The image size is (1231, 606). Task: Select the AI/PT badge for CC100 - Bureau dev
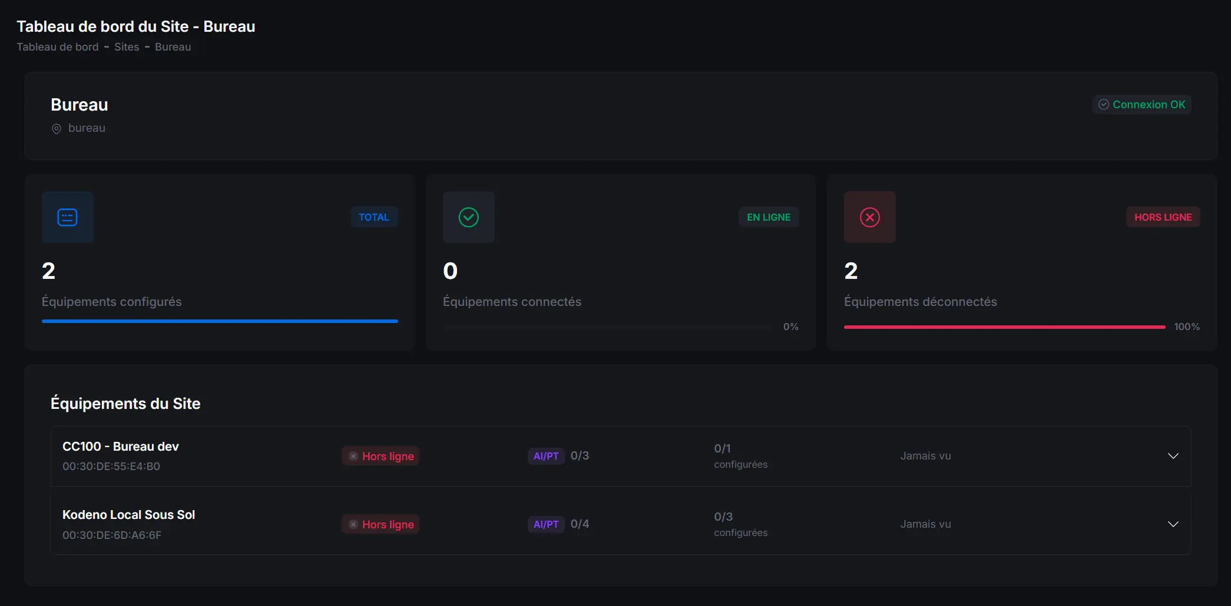(x=545, y=455)
